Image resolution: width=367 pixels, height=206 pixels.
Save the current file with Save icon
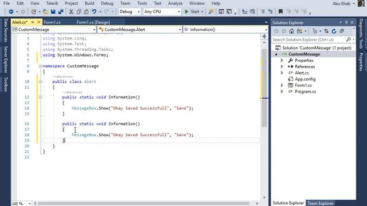[53, 11]
